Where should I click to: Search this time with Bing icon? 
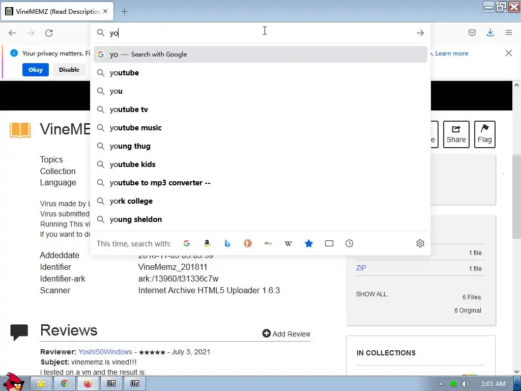click(227, 243)
